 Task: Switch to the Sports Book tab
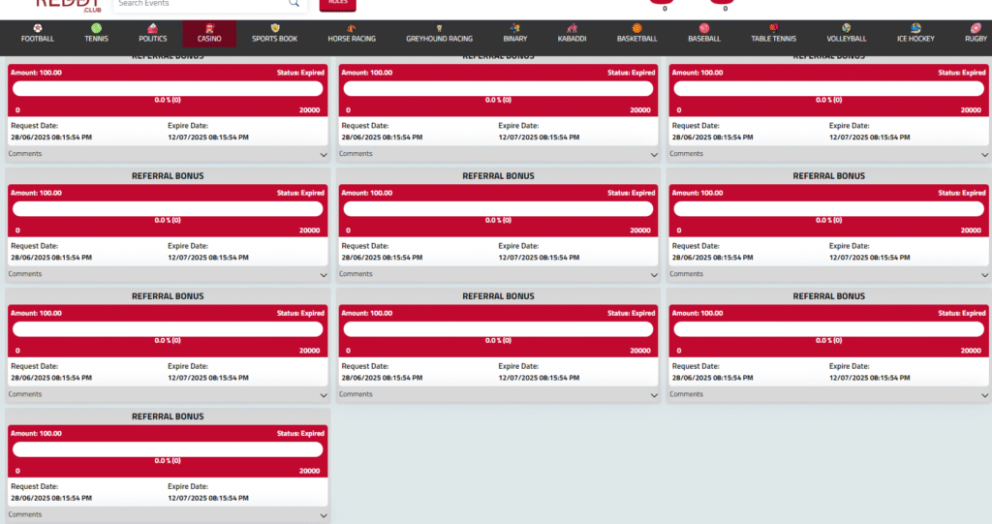(x=274, y=34)
